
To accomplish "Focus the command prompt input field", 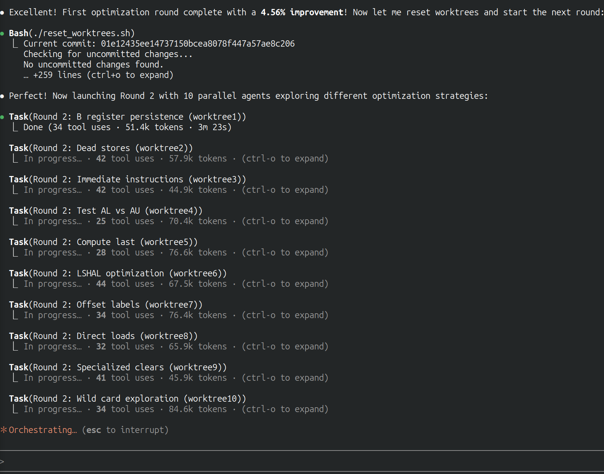I will pos(298,462).
